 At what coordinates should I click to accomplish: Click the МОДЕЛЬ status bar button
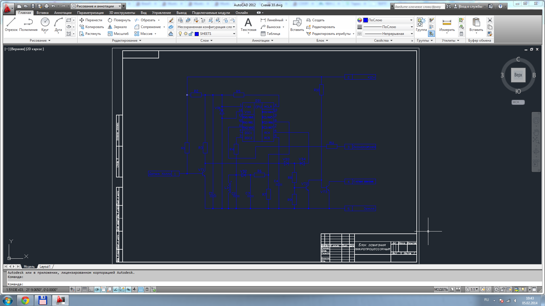441,289
